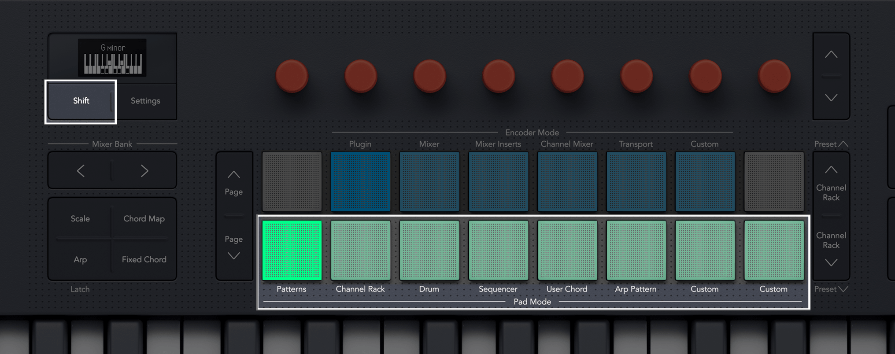Open the Settings button

click(x=145, y=101)
